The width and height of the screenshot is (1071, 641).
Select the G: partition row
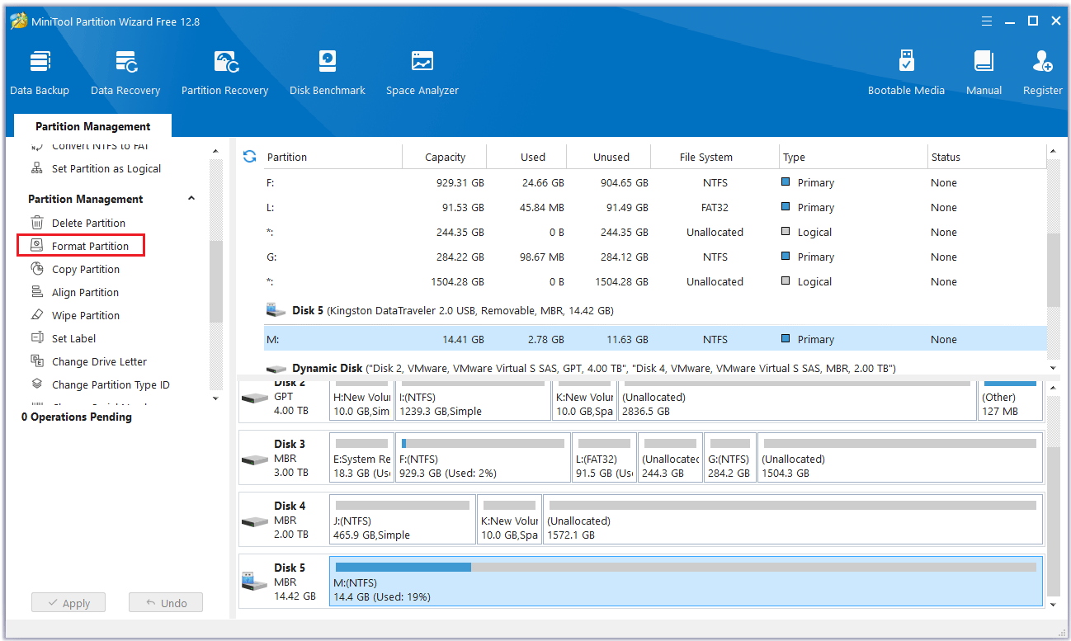click(655, 257)
